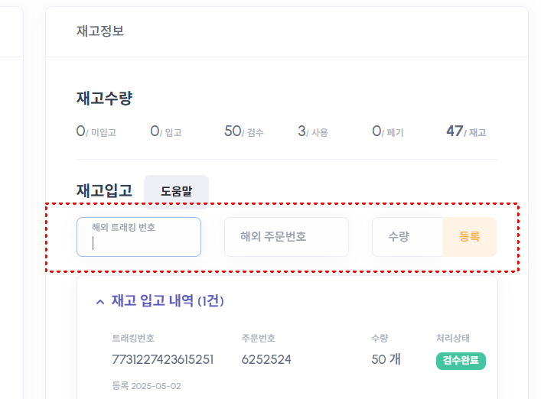The image size is (541, 399).
Task: Click the 재고정보 section header
Action: (x=100, y=31)
